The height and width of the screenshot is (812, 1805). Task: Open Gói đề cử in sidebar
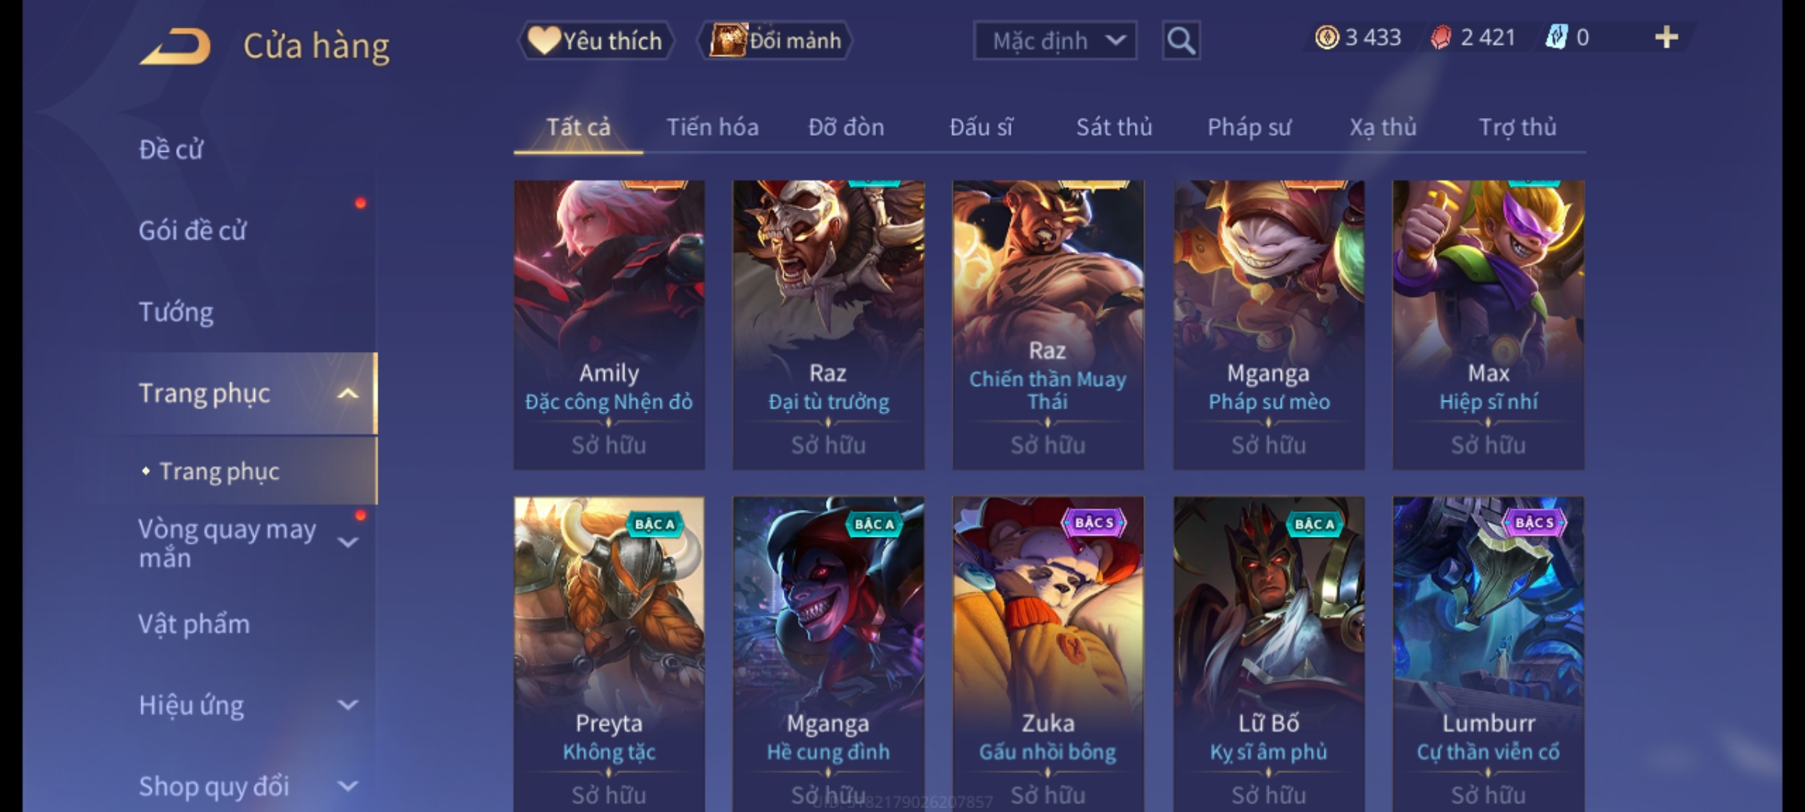pos(193,230)
